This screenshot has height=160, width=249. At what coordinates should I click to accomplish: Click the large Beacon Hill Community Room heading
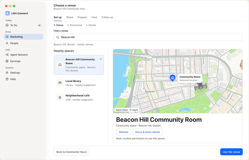pos(159,119)
